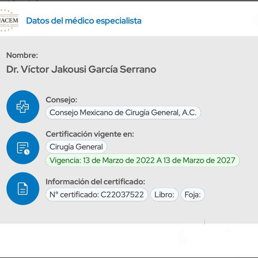This screenshot has height=258, width=258.
Task: Click the 'Información del certificado:' label
Action: (x=95, y=182)
